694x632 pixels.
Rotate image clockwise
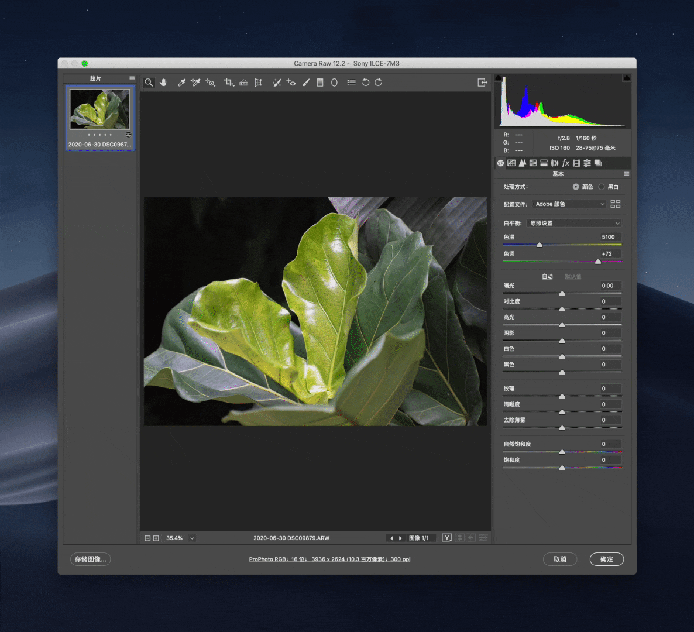coord(379,83)
